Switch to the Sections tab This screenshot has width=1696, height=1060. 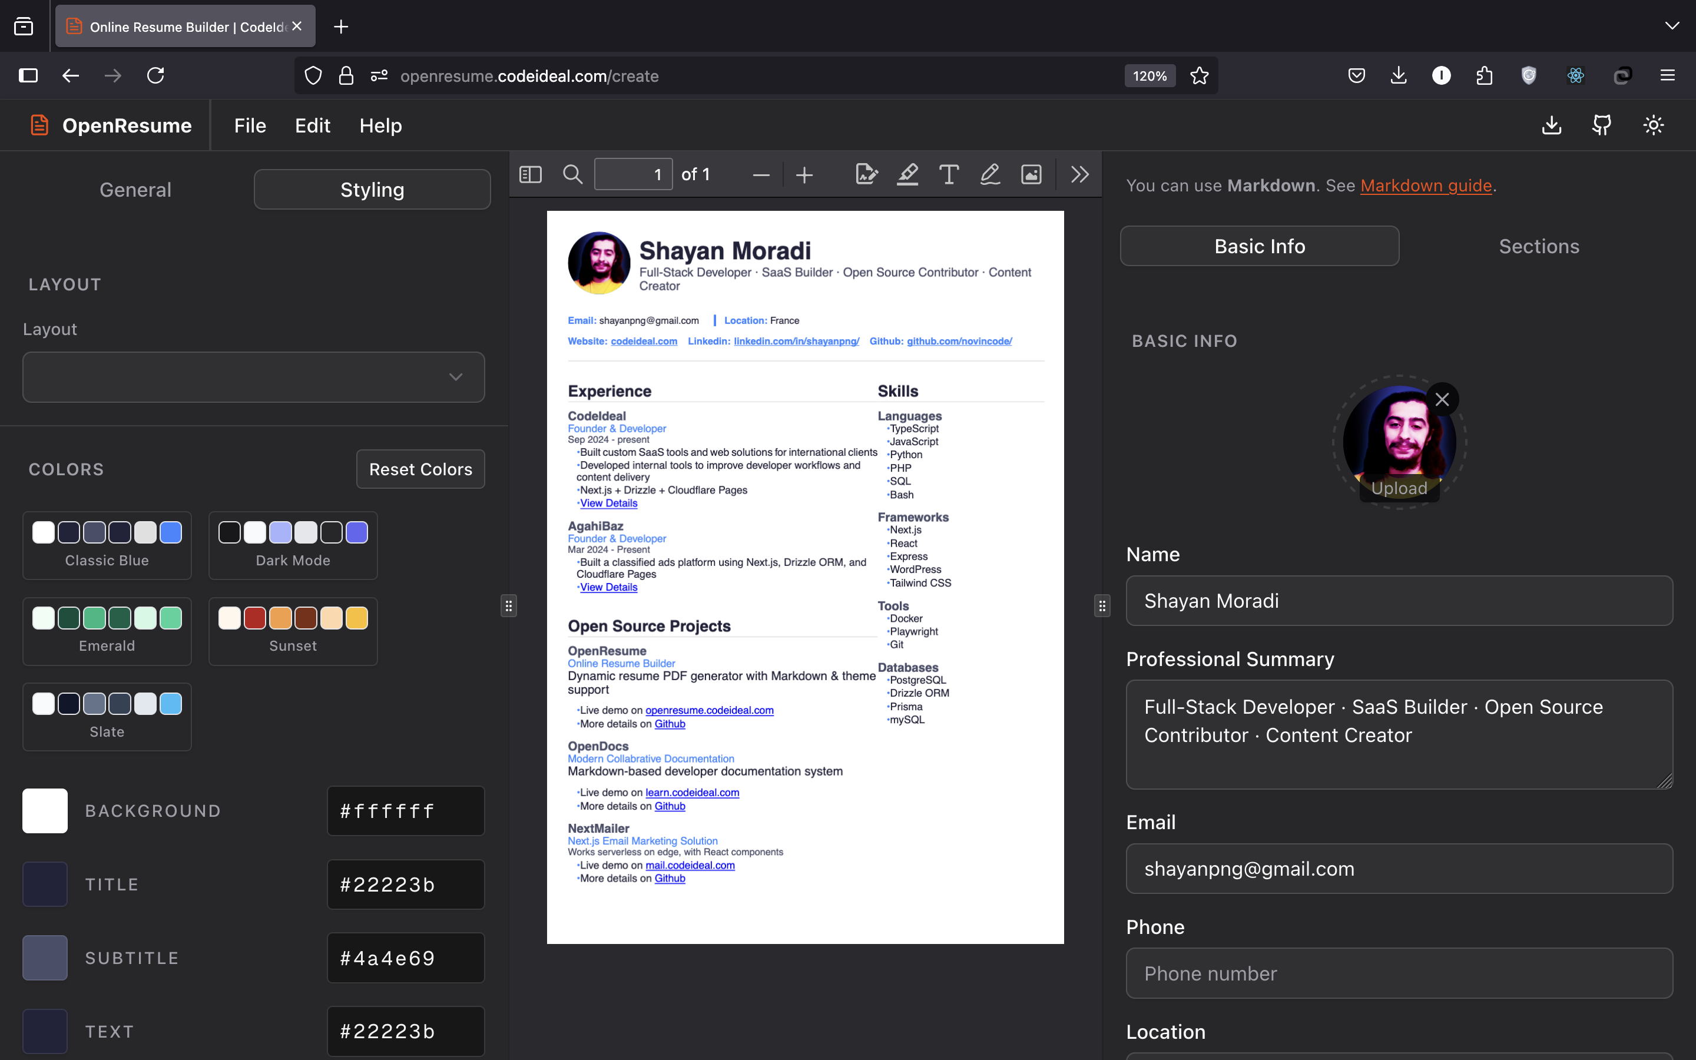pos(1538,246)
